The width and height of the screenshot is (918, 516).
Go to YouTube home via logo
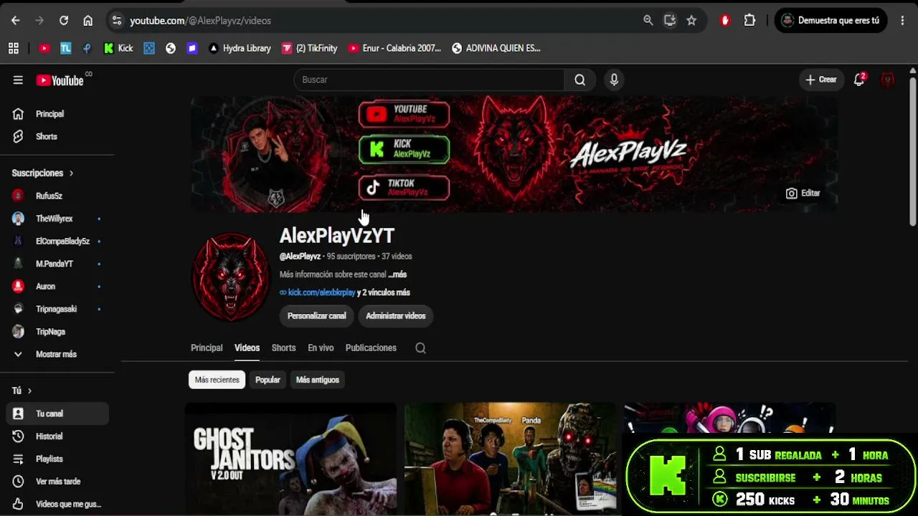[x=60, y=80]
